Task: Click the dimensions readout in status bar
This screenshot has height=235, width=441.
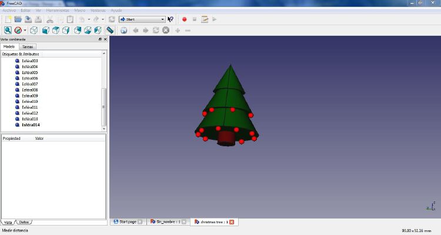Action: coord(416,230)
